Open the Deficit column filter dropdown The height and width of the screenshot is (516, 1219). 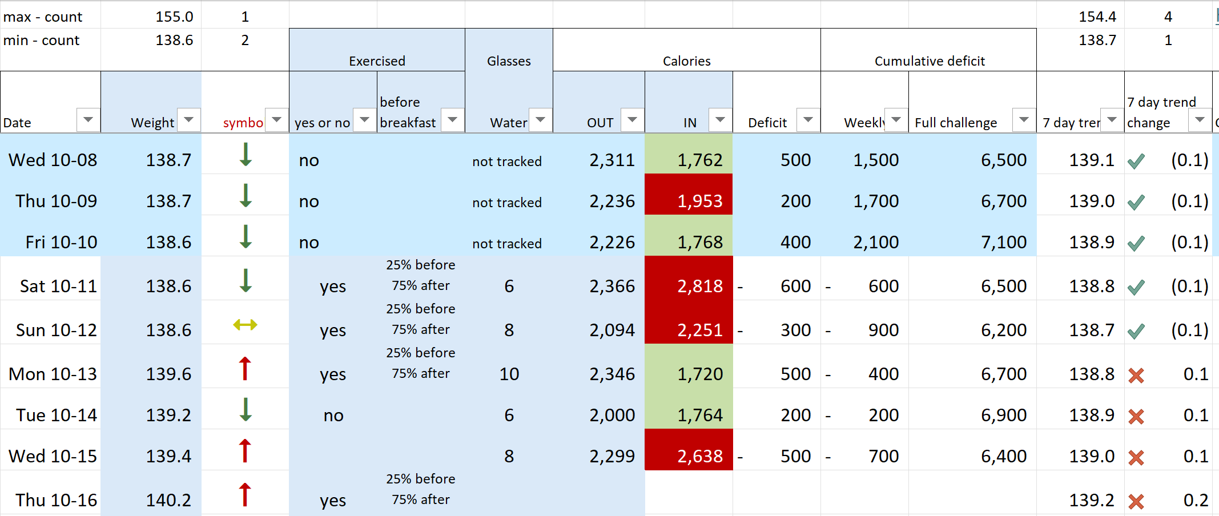(x=808, y=120)
